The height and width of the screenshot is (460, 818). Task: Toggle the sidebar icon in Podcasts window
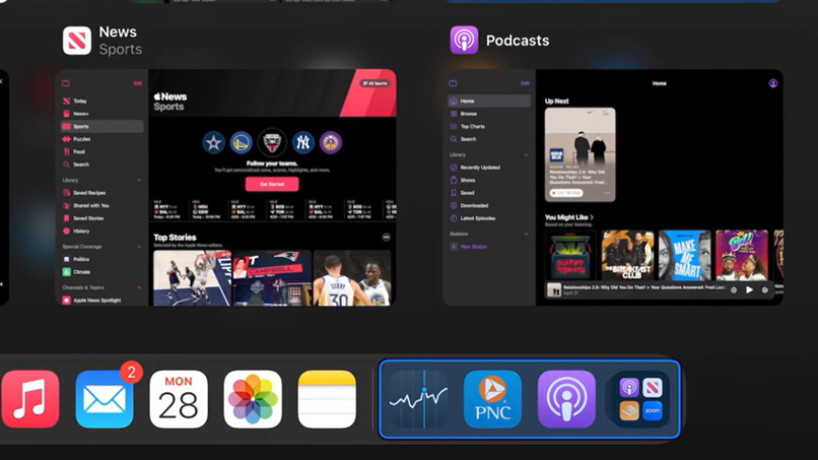(452, 83)
